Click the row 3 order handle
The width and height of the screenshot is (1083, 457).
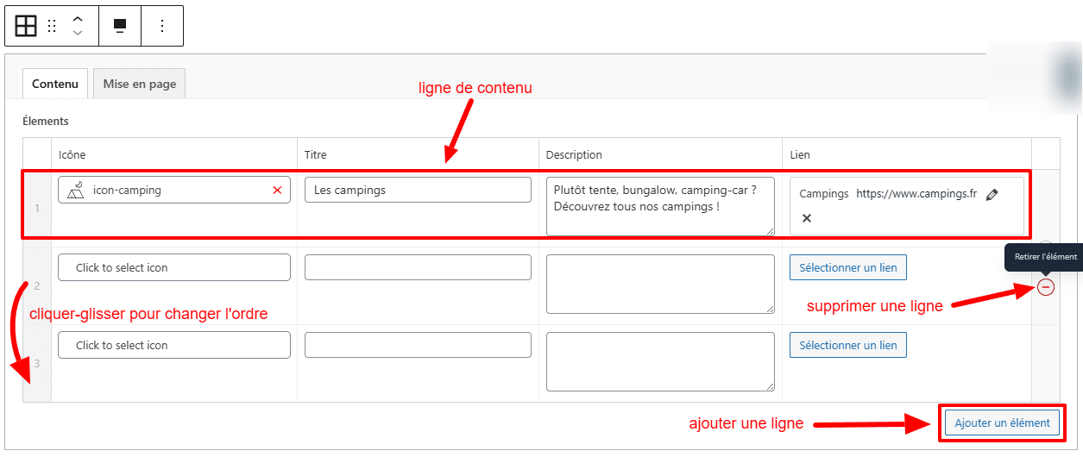[x=37, y=363]
